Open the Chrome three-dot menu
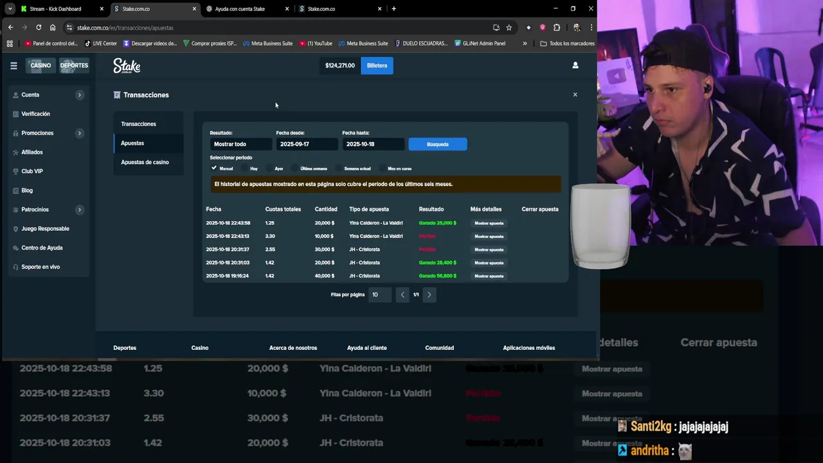 point(591,28)
